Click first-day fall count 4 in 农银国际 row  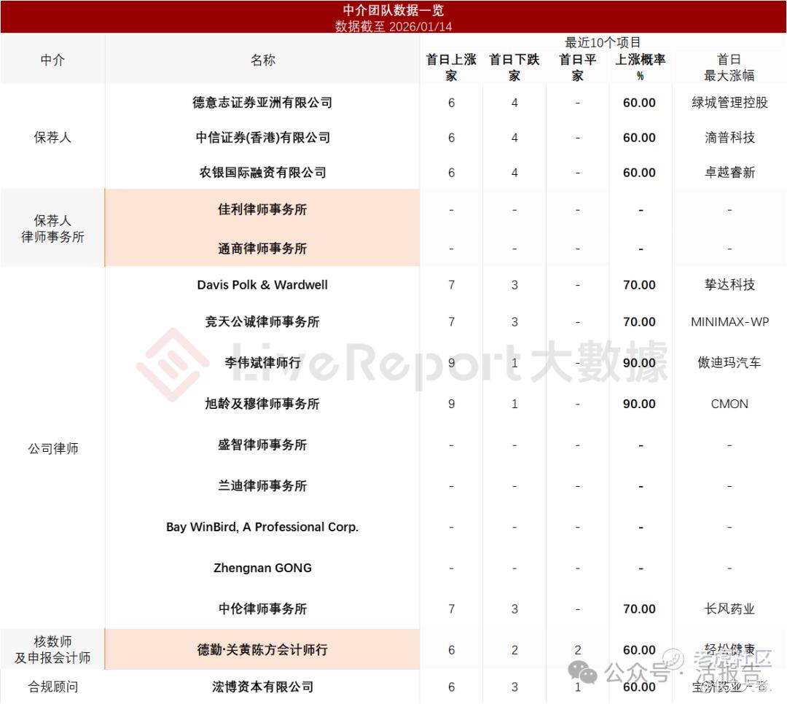514,172
